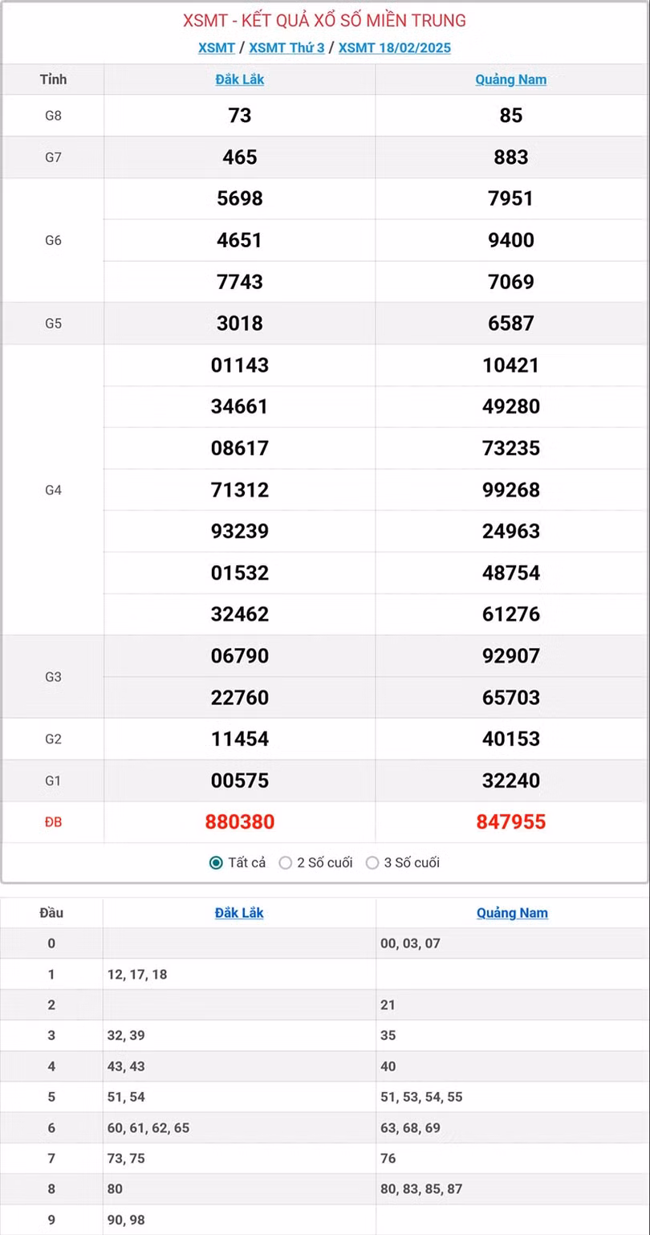Click the "Tỉnh" column header
The width and height of the screenshot is (650, 1235).
coord(53,79)
